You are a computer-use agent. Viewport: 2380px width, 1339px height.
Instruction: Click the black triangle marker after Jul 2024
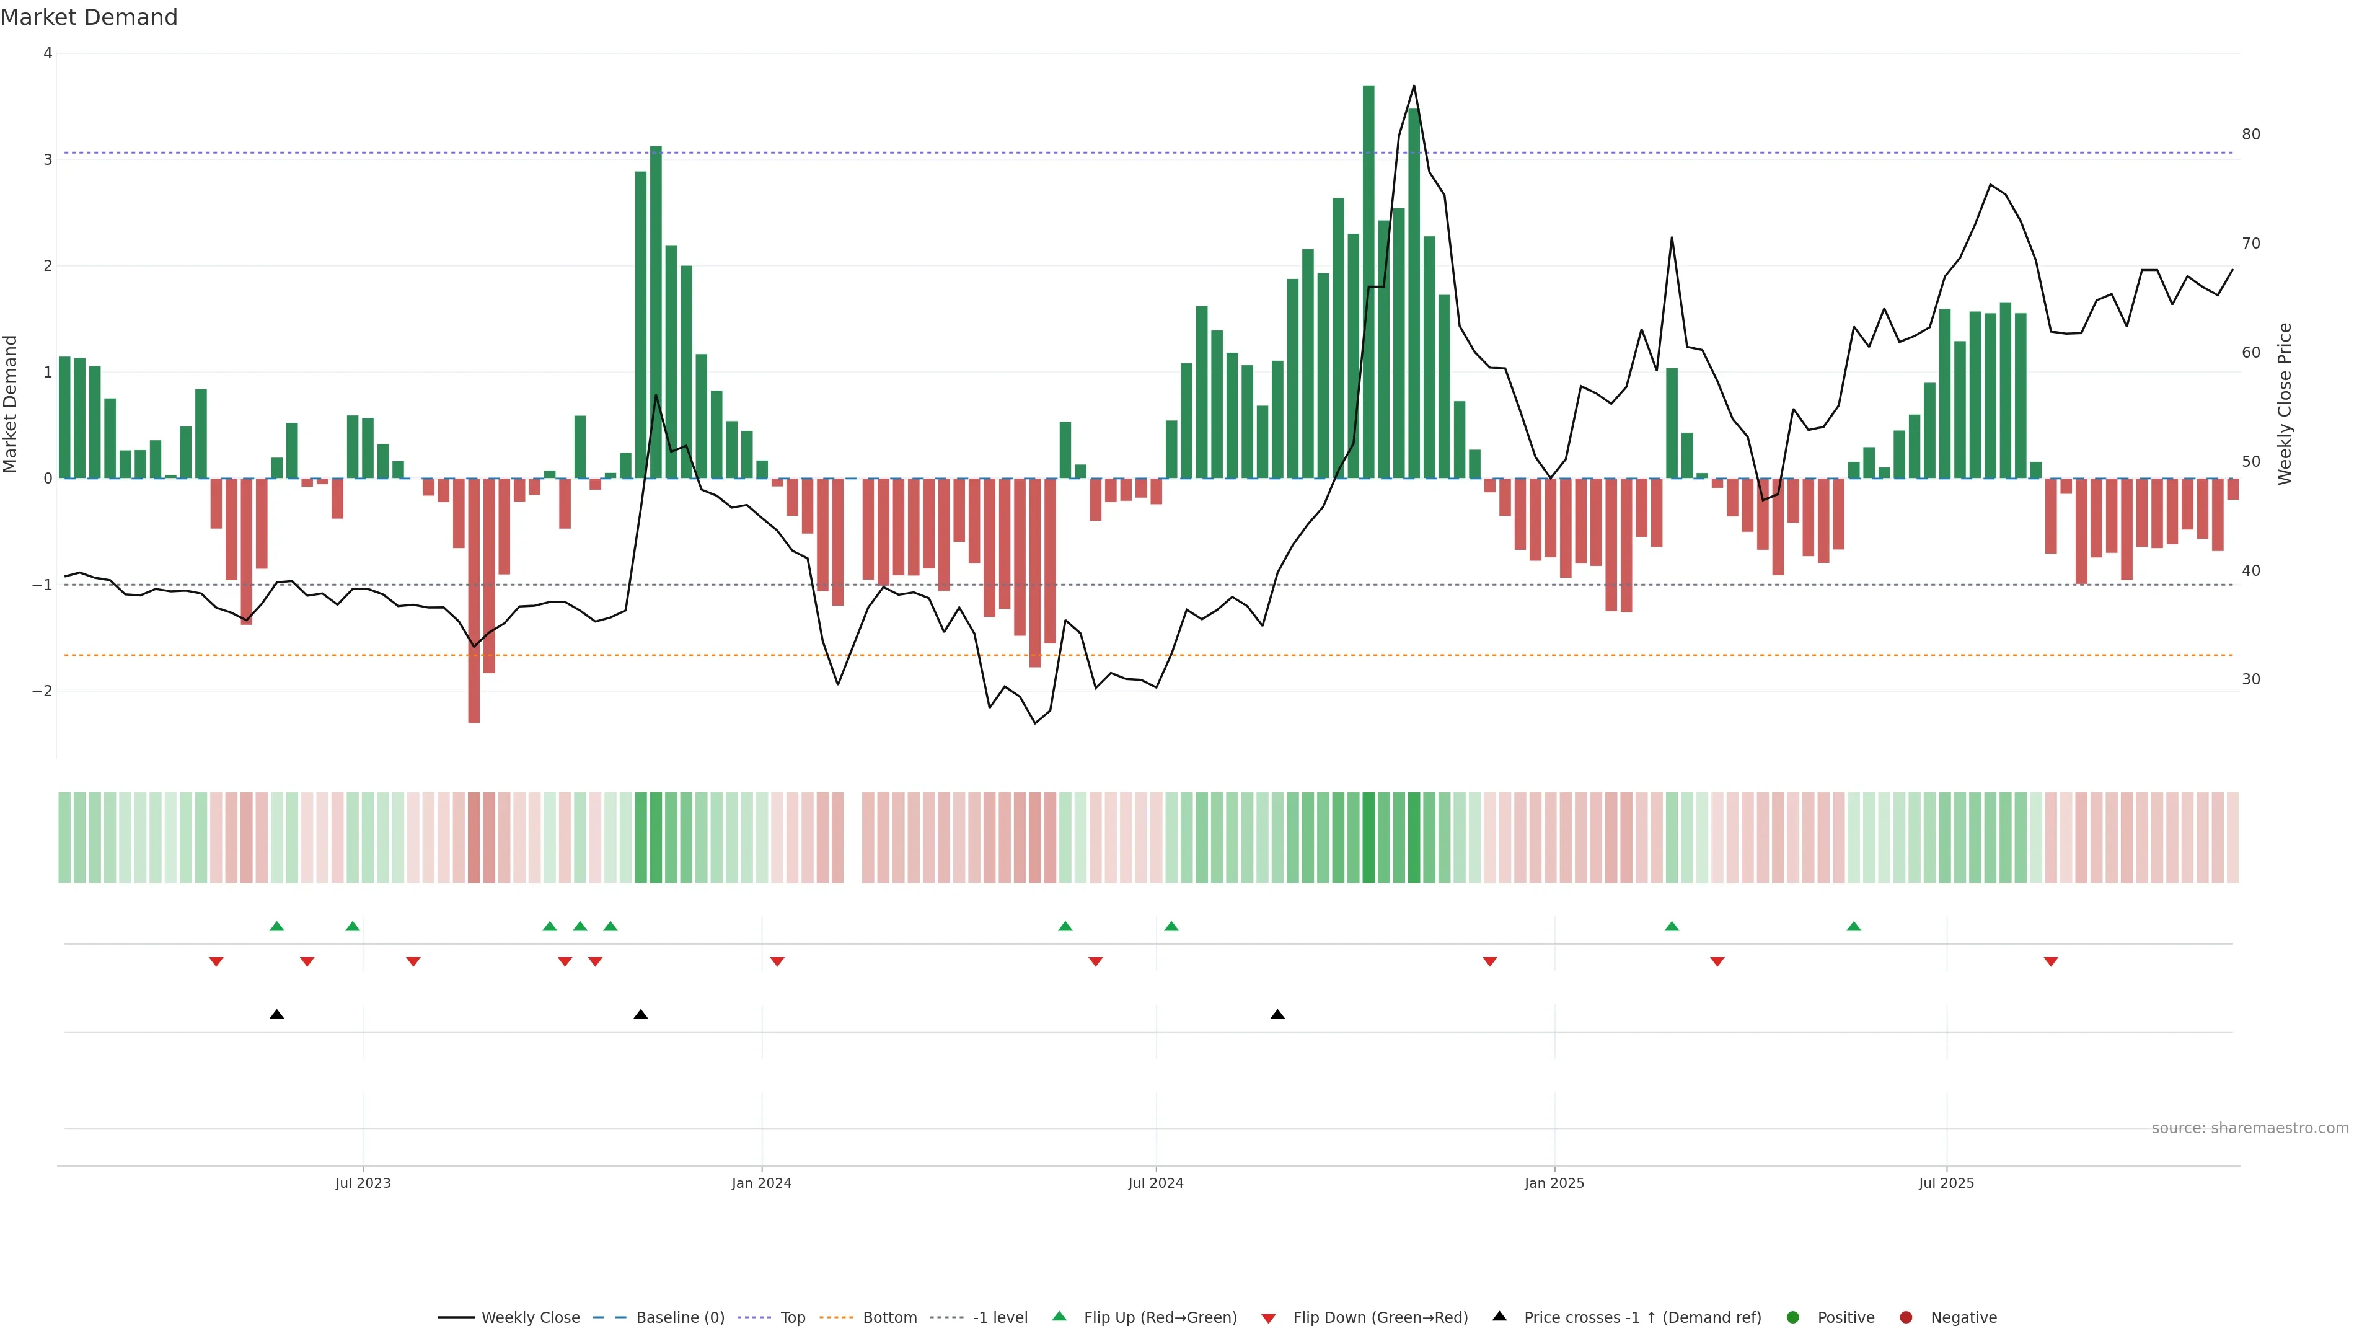coord(1278,1015)
